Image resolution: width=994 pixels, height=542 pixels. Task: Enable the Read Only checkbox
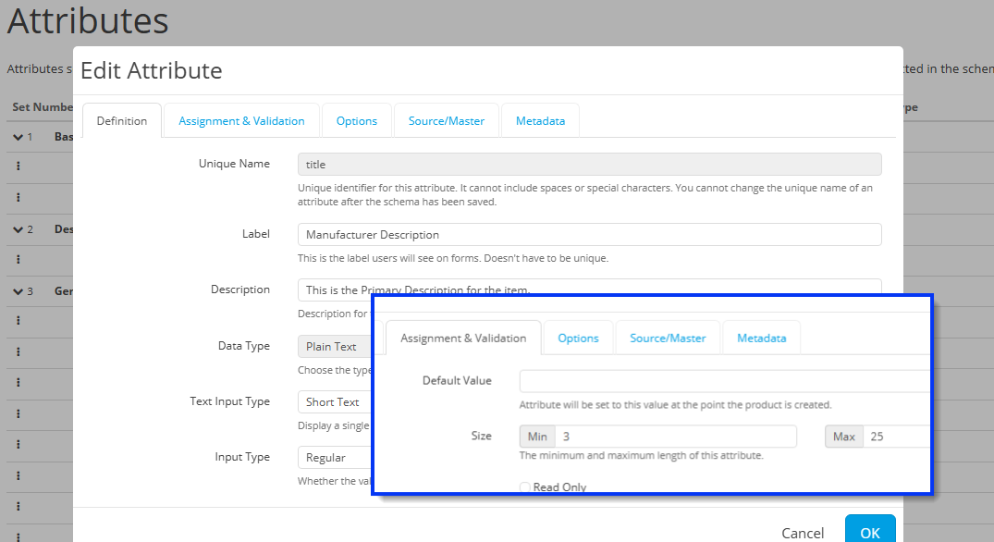click(x=525, y=487)
